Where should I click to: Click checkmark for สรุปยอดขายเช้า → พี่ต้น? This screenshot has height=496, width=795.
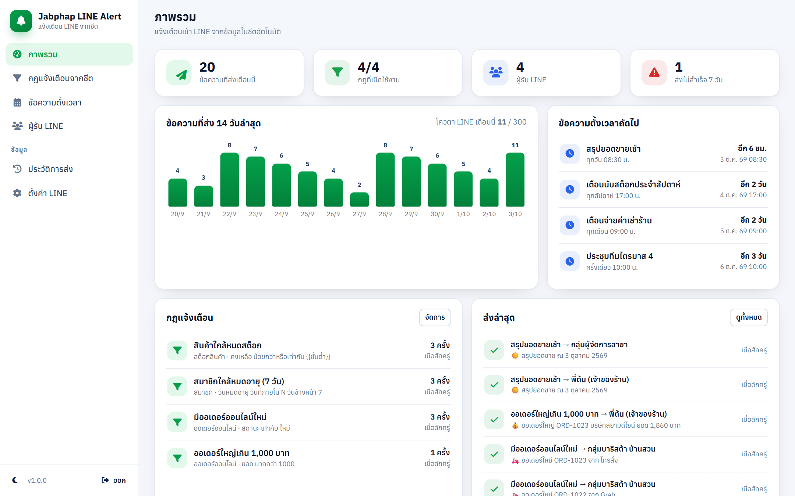[x=494, y=385]
